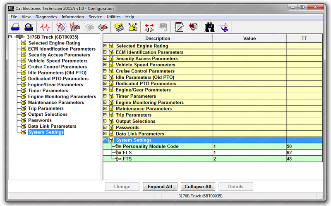Open the Utilities menu

point(113,17)
